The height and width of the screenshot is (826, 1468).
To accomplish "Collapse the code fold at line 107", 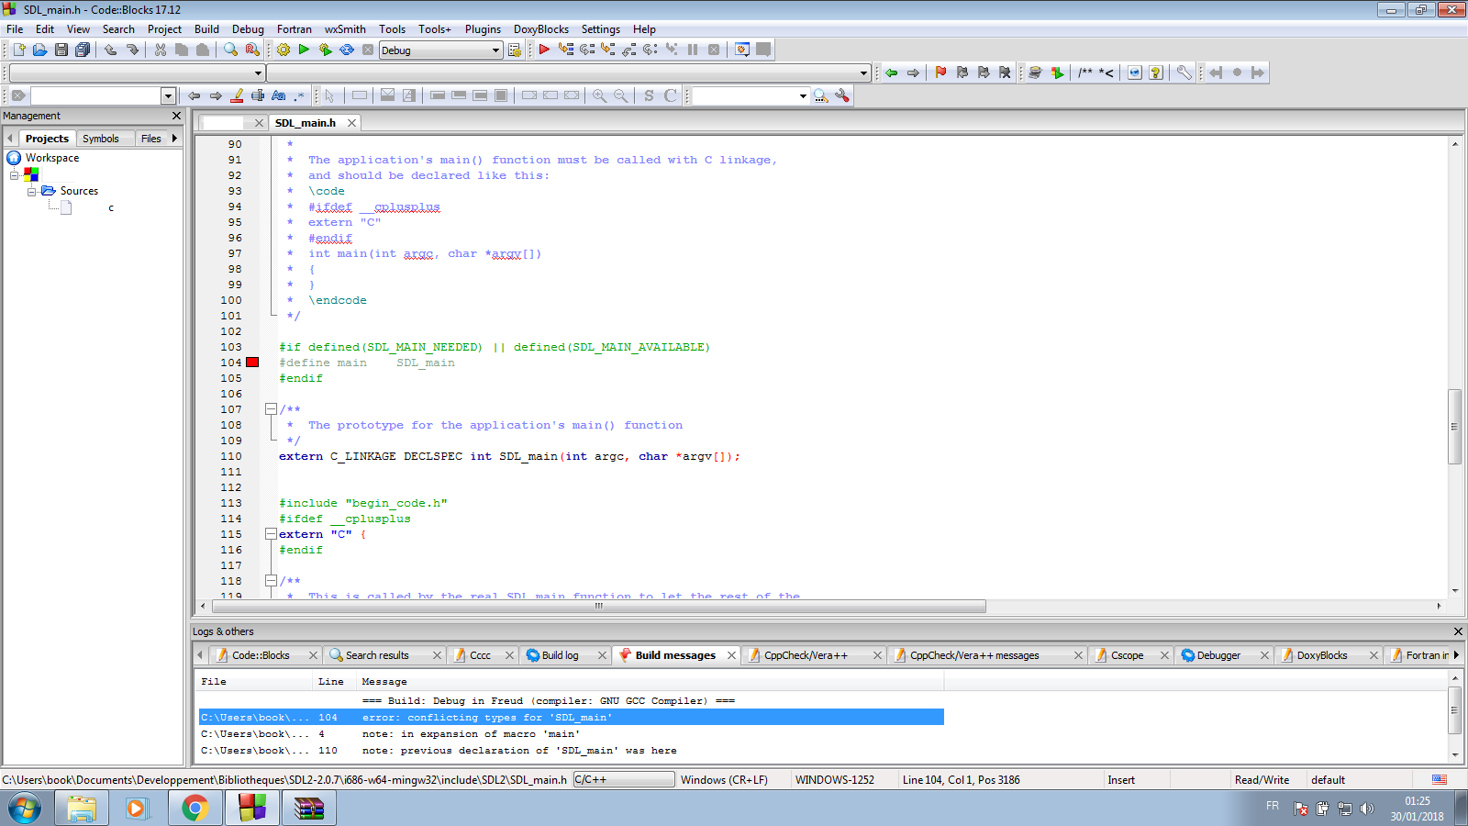I will [272, 409].
